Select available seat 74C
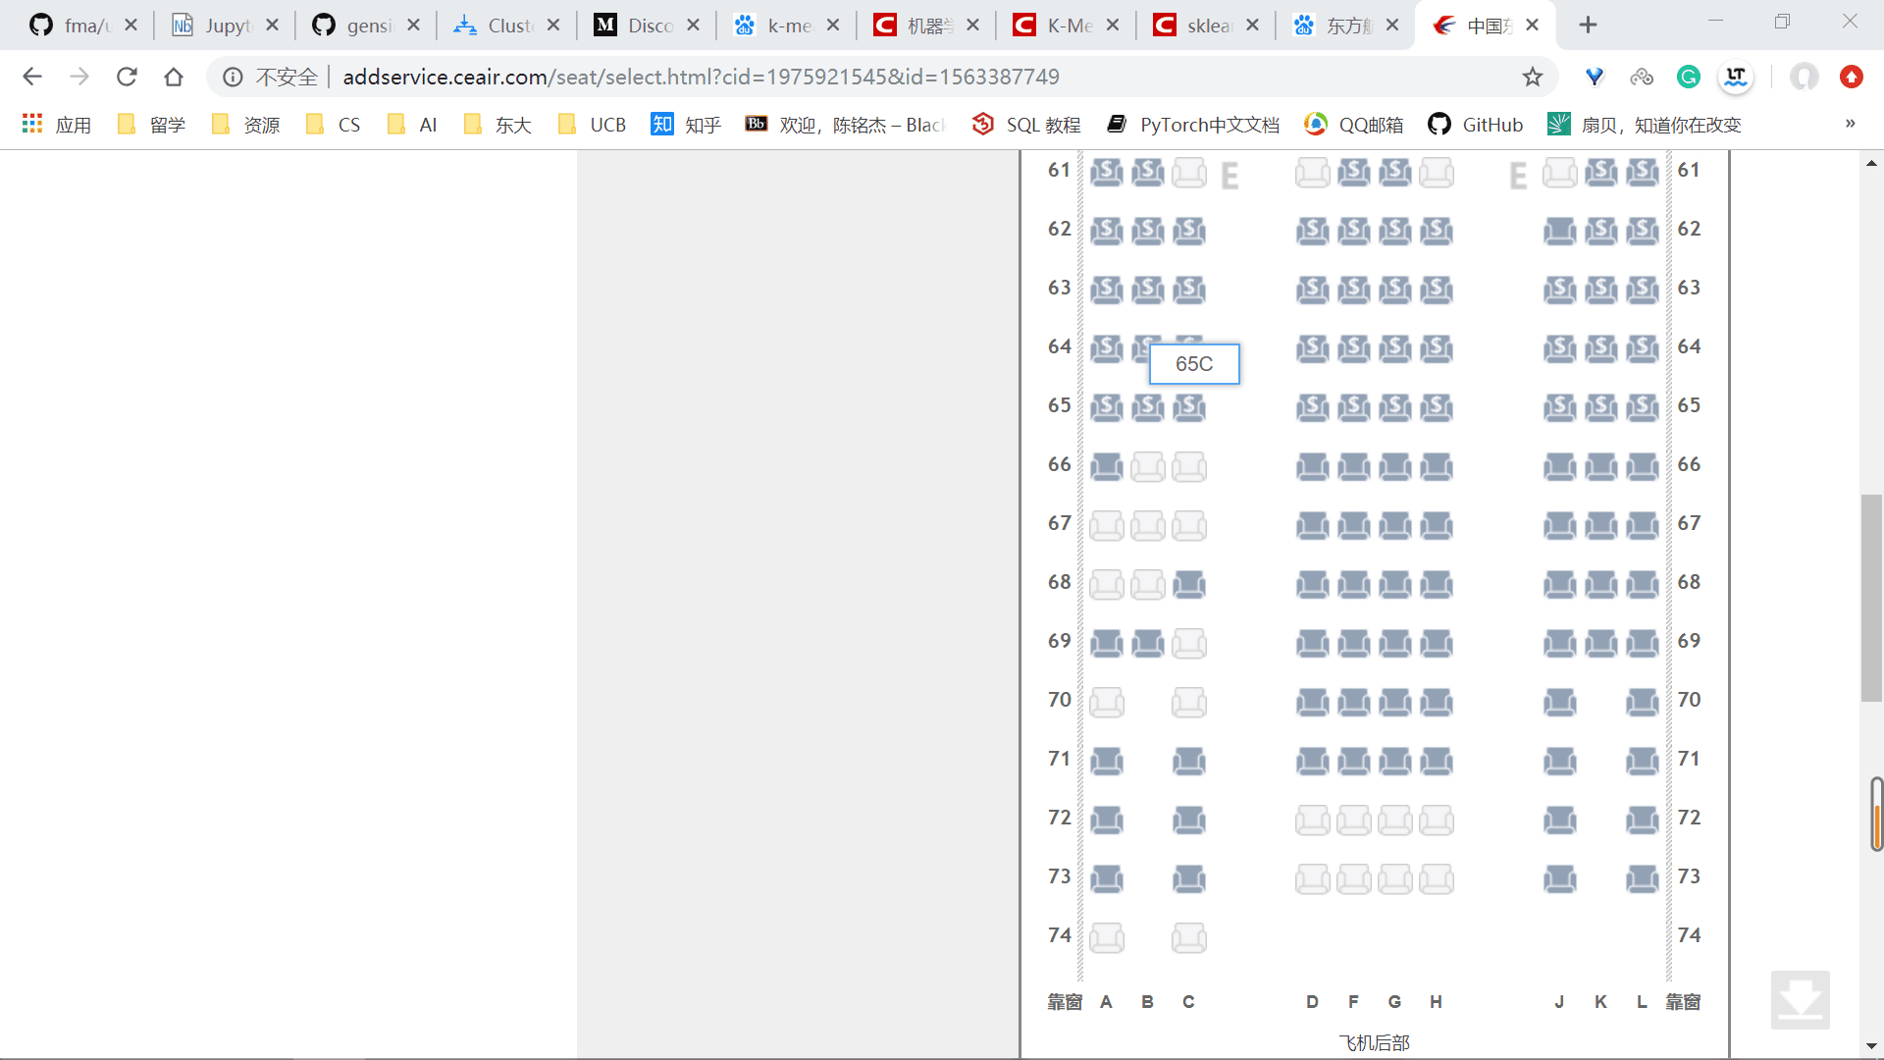Image resolution: width=1884 pixels, height=1060 pixels. click(1188, 938)
